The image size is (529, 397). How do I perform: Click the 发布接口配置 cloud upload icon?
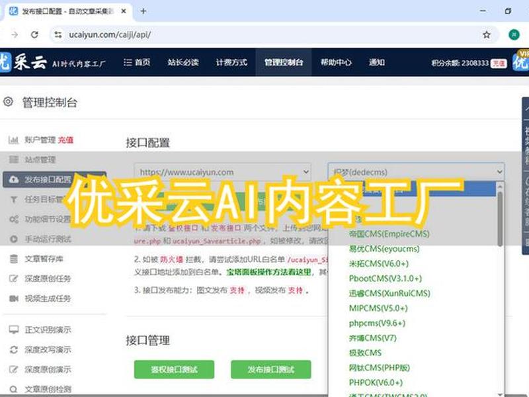point(13,179)
